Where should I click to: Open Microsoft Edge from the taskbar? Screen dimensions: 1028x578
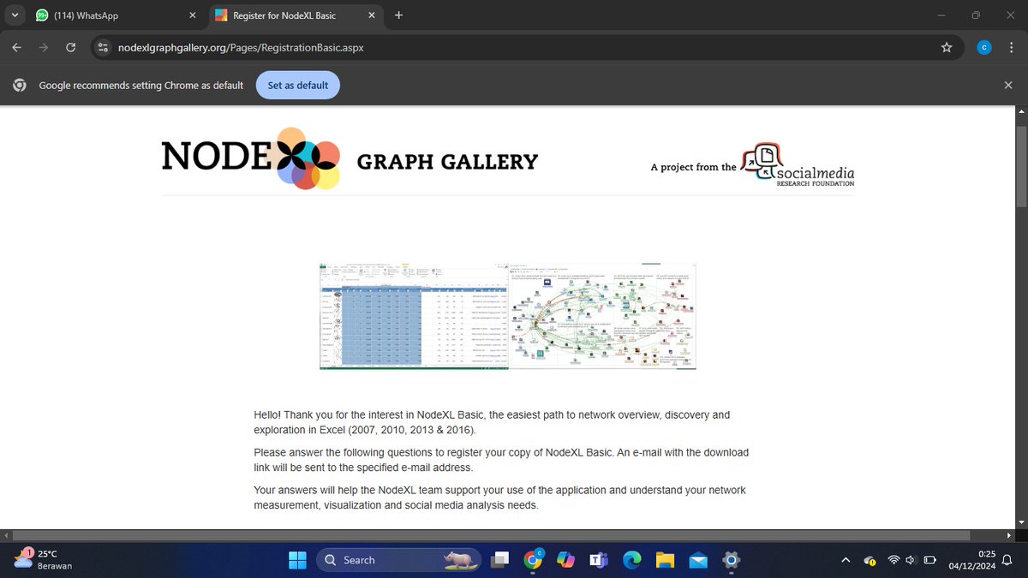(631, 560)
